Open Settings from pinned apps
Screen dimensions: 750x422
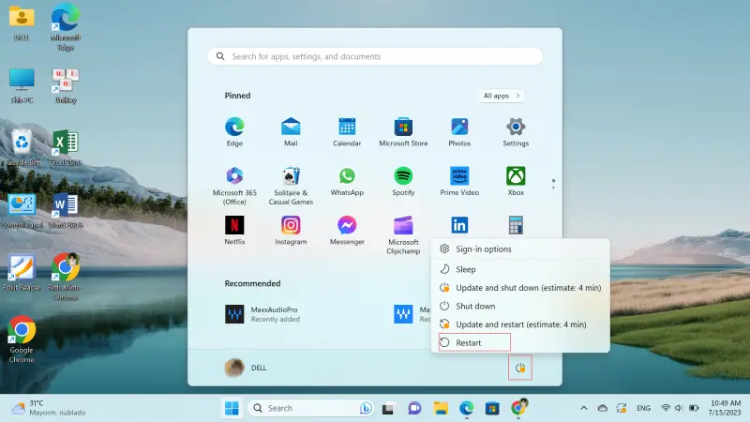click(516, 131)
